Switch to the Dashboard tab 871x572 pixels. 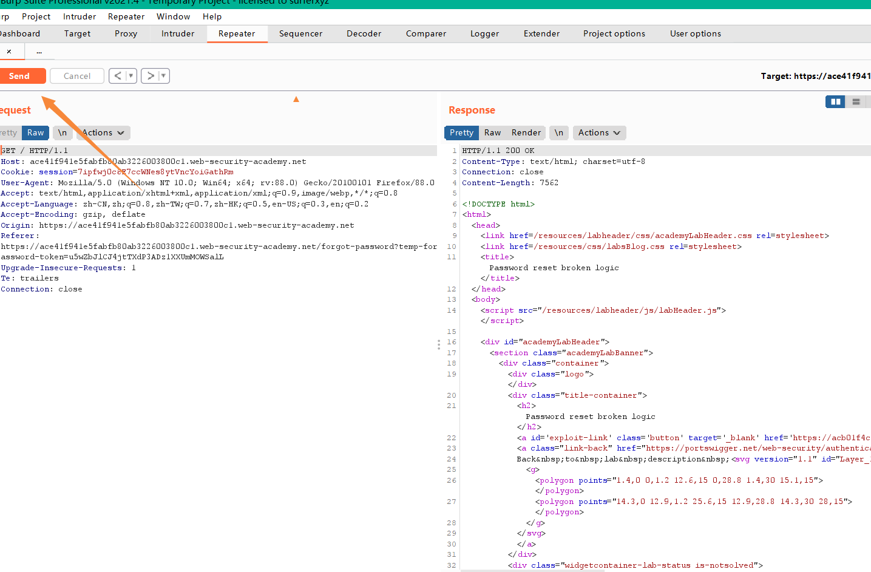[x=20, y=33]
